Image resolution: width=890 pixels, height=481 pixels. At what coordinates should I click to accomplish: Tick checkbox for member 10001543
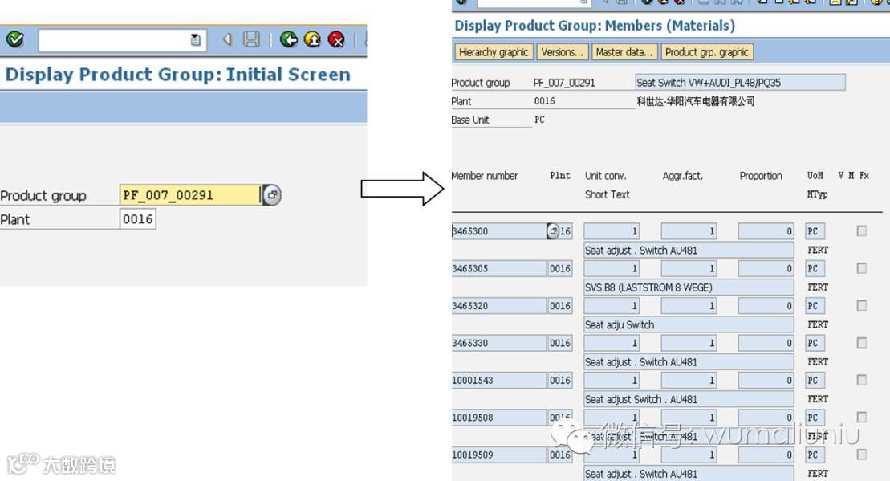[x=862, y=380]
